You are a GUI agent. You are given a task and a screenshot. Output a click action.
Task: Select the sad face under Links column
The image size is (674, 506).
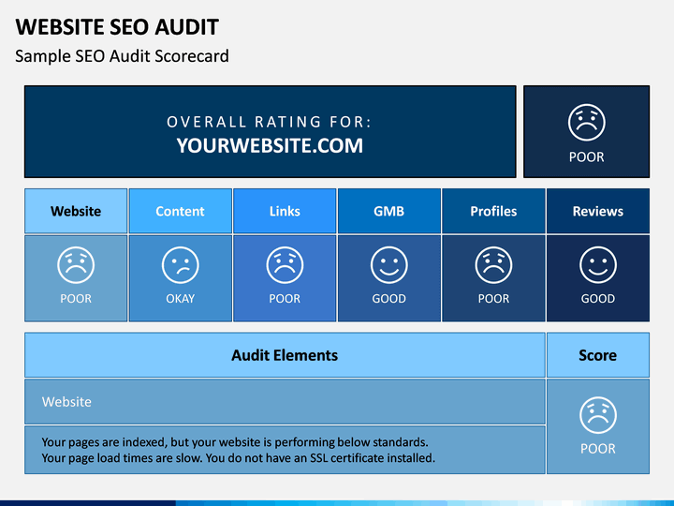tap(285, 265)
